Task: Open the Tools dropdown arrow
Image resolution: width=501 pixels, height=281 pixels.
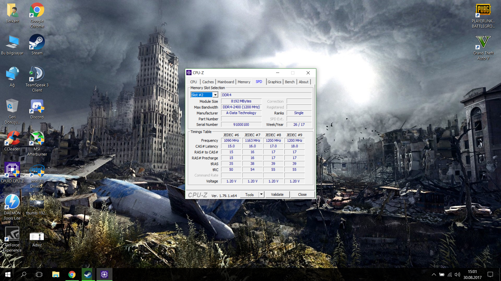Action: (261, 194)
